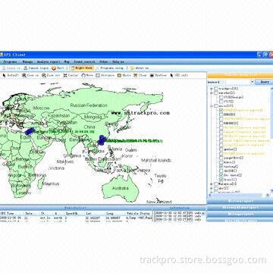The width and height of the screenshot is (273, 273).
Task: Select the GIS info pointer tool
Action: [x=172, y=75]
